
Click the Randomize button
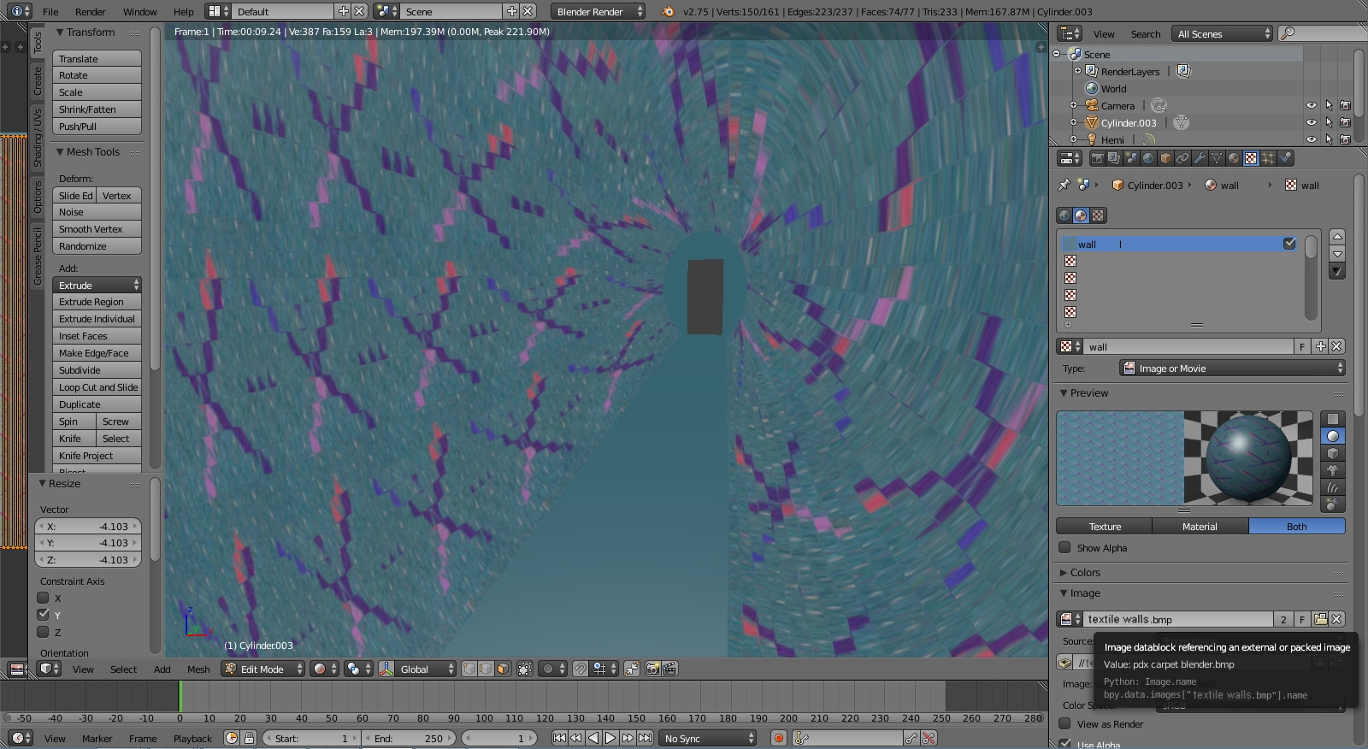point(97,245)
